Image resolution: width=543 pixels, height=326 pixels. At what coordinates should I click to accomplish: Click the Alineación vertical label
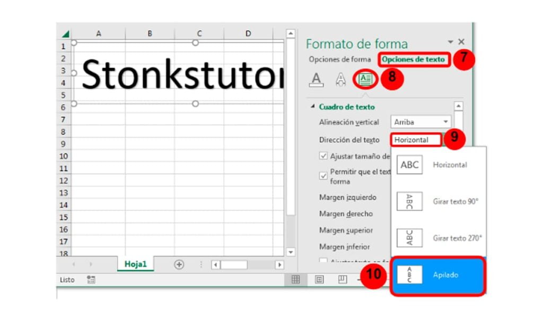(x=349, y=122)
